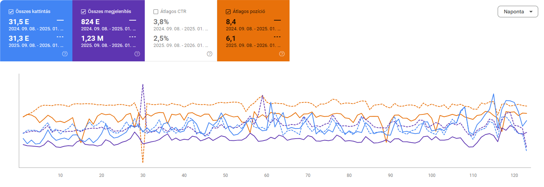Open help icon on Átlagos CTR card

[x=210, y=54]
